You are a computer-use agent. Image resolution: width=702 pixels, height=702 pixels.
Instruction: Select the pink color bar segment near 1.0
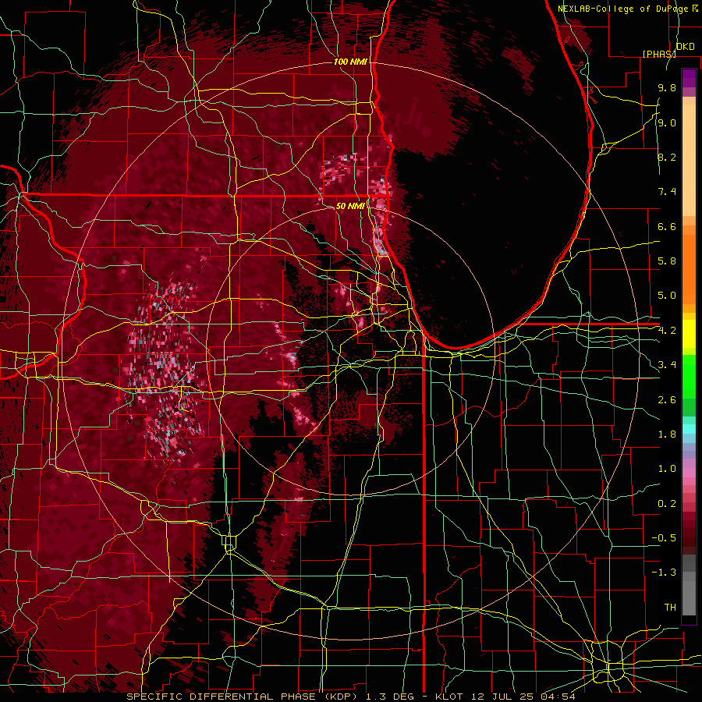pyautogui.click(x=689, y=473)
